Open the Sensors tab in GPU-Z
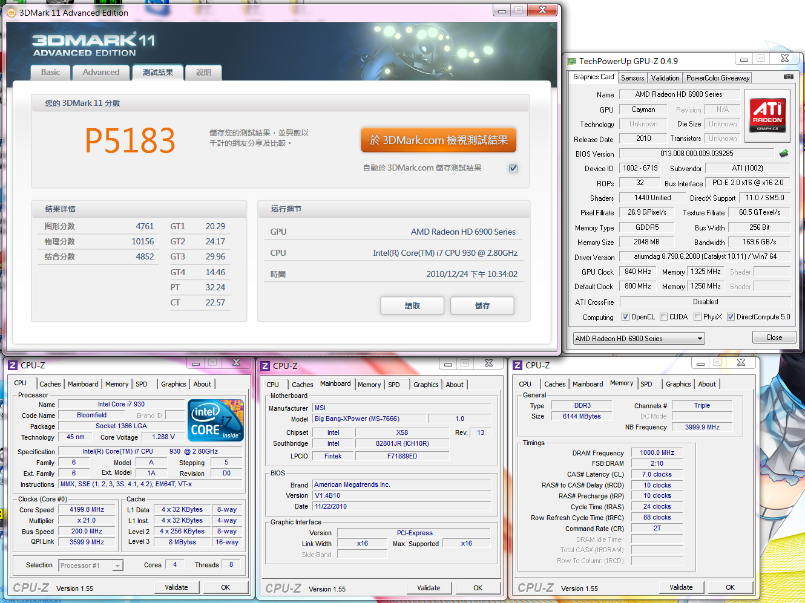805x603 pixels. pos(632,78)
